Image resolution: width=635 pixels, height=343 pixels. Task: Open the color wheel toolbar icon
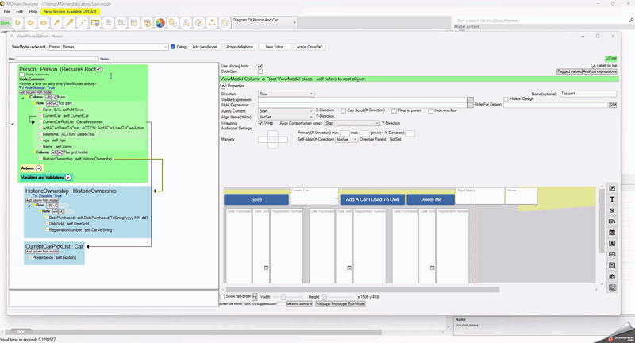(x=160, y=23)
